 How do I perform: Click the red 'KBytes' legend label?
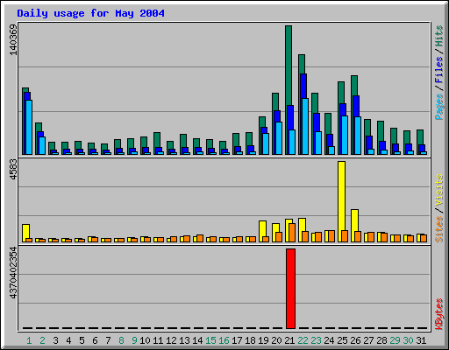(438, 314)
